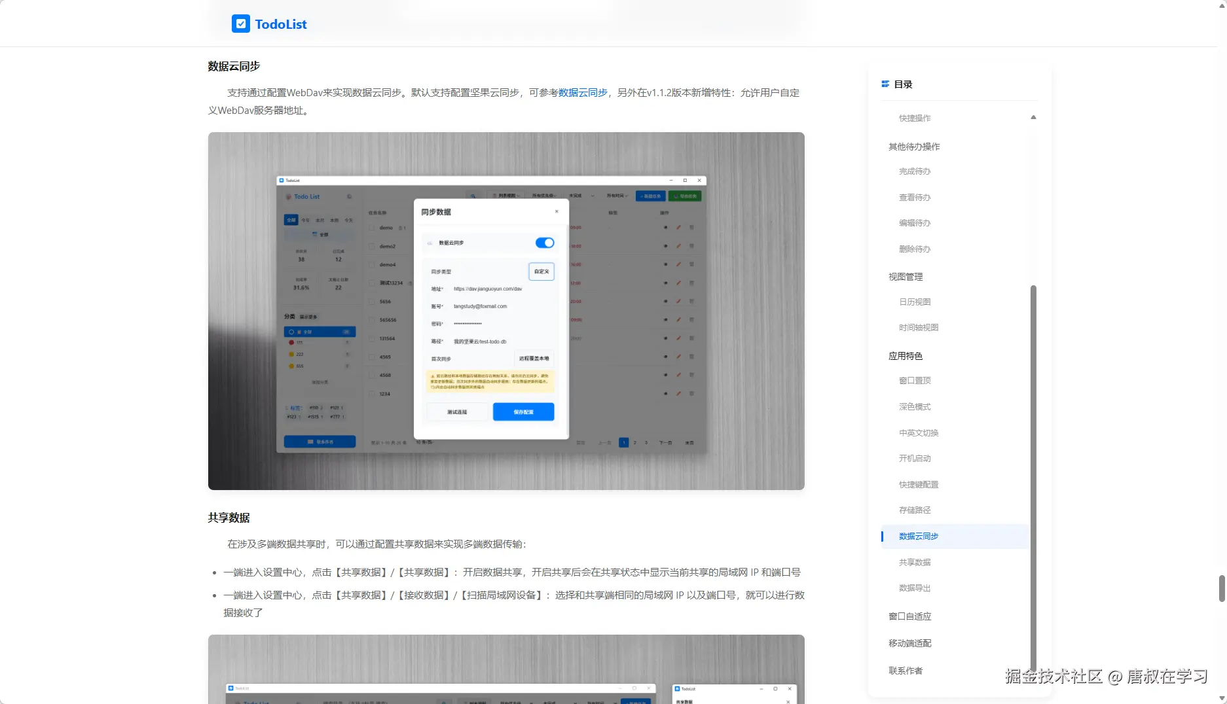
Task: Open the 视图管理 section from contents
Action: click(x=906, y=277)
